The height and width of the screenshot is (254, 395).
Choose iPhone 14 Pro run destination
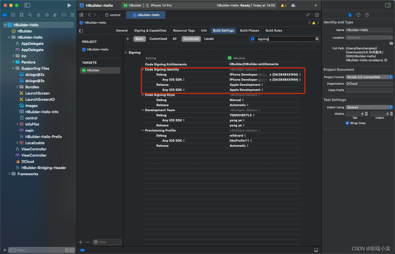click(159, 5)
